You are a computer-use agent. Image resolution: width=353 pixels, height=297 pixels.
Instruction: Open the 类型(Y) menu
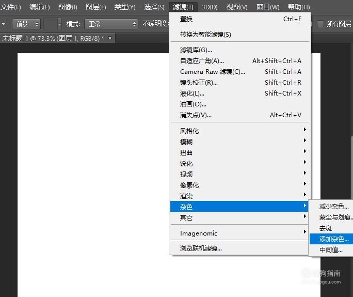pos(125,7)
